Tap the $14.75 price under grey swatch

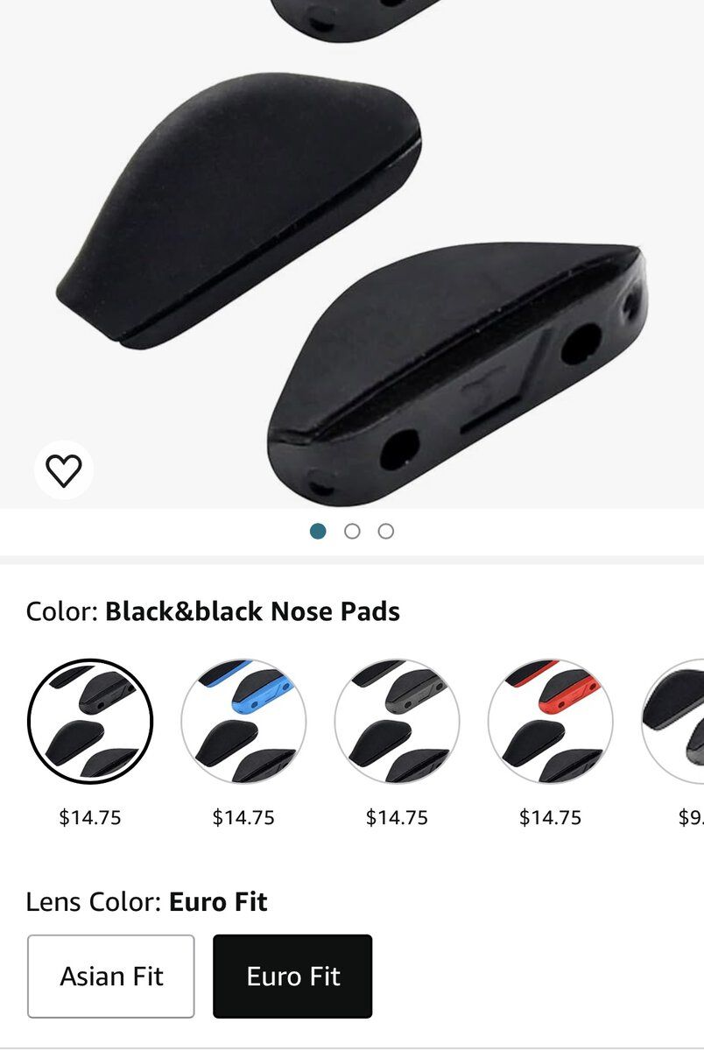(397, 817)
